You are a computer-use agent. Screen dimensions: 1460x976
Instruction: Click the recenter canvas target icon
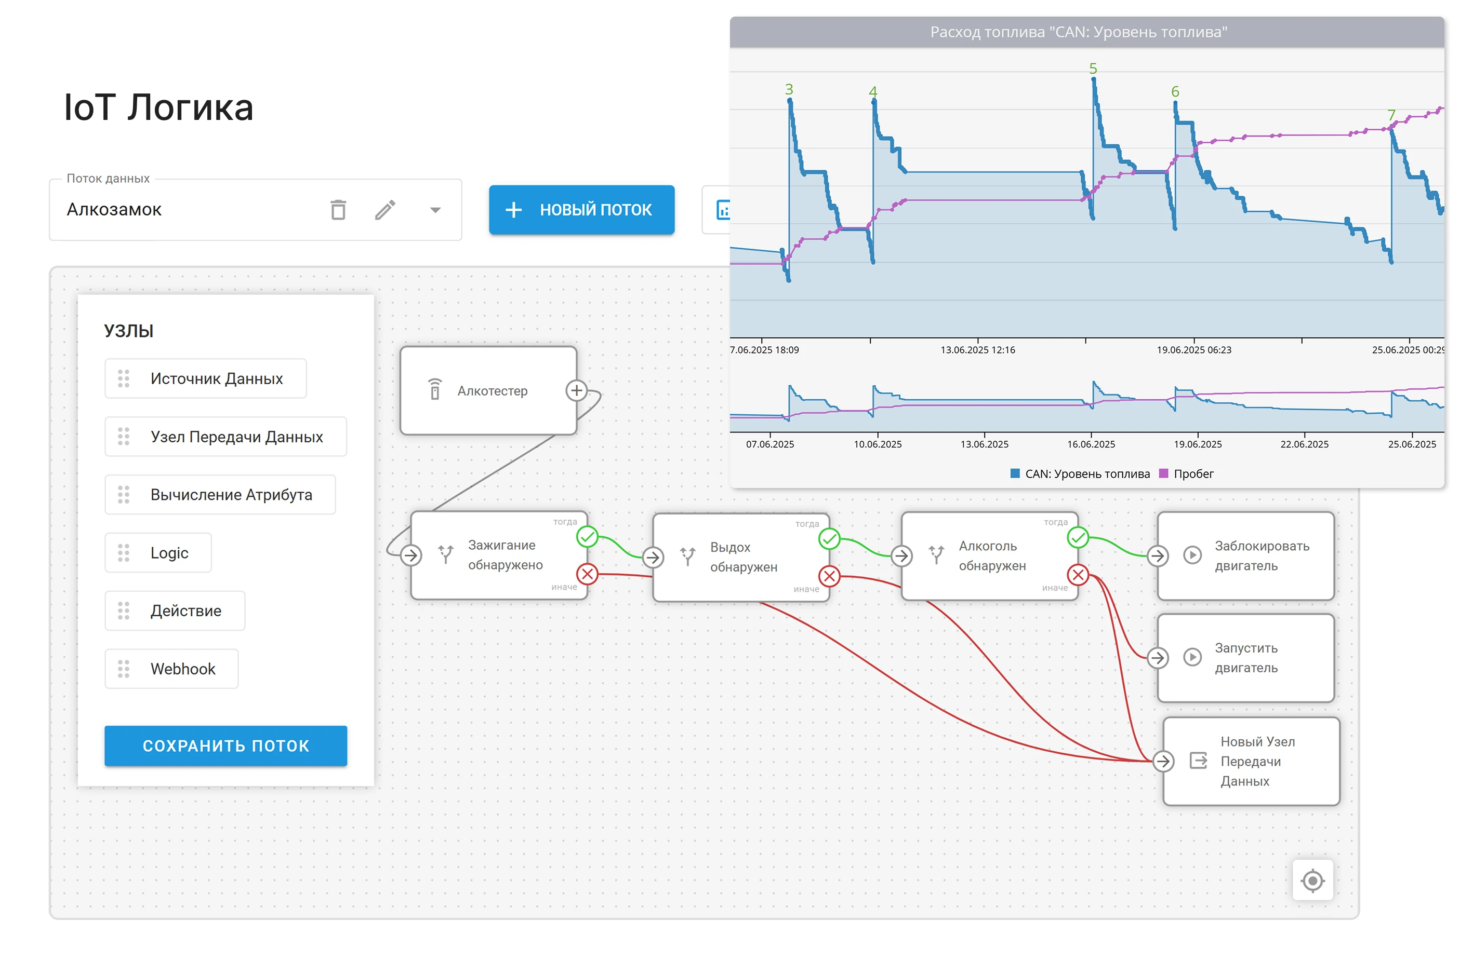1312,880
